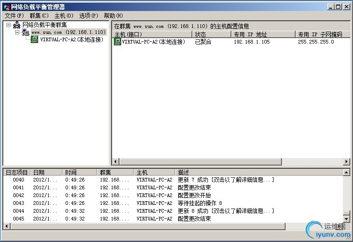Click 更新 7 成功 log description
353x242 pixels.
[x=226, y=180]
